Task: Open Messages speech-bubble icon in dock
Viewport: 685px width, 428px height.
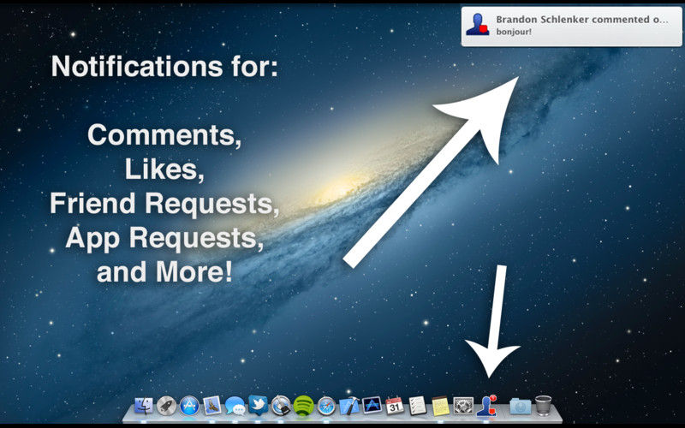Action: pos(235,406)
